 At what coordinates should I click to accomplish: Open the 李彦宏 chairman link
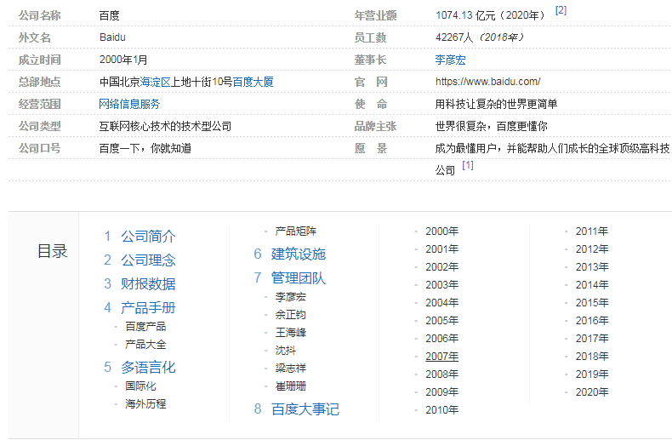(450, 60)
